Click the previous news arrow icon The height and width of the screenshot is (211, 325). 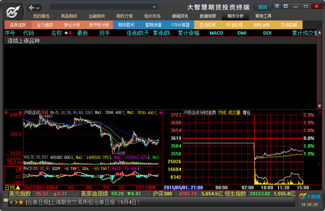click(x=11, y=202)
